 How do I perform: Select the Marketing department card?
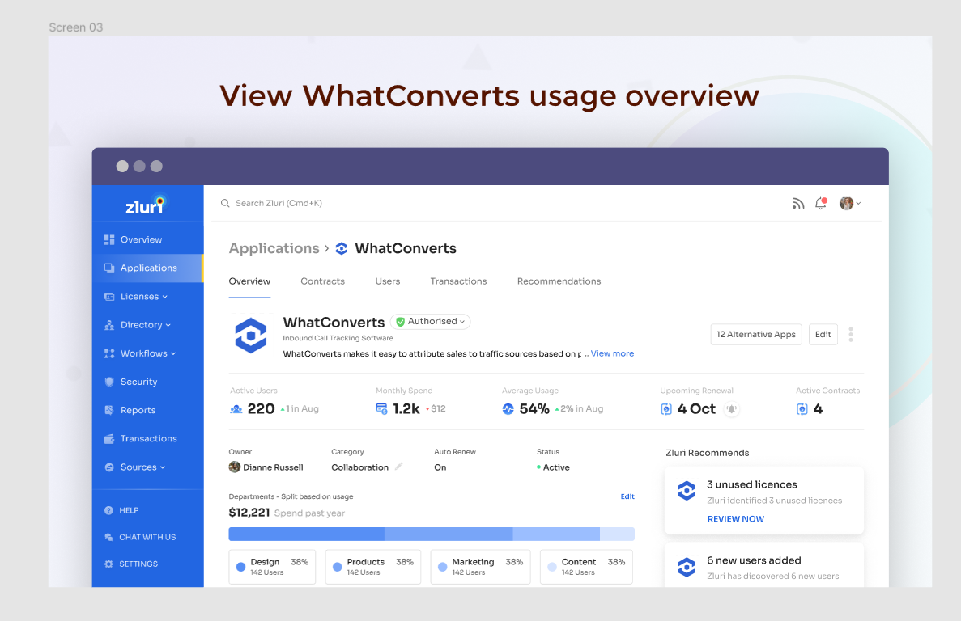(x=481, y=567)
